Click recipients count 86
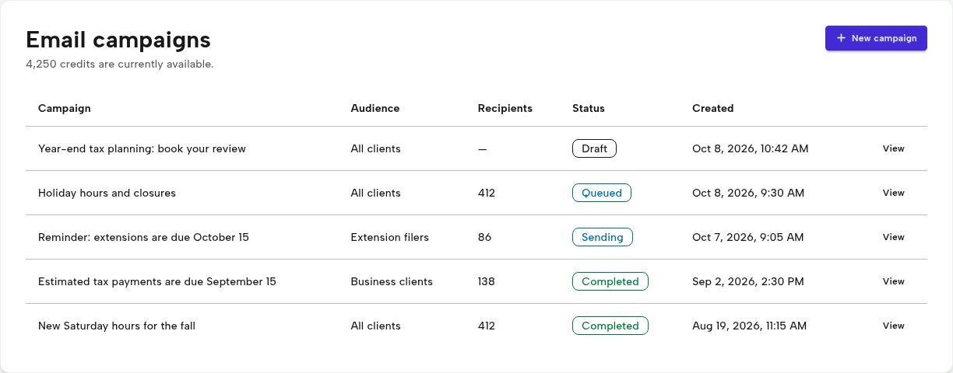This screenshot has height=373, width=953. coord(485,237)
